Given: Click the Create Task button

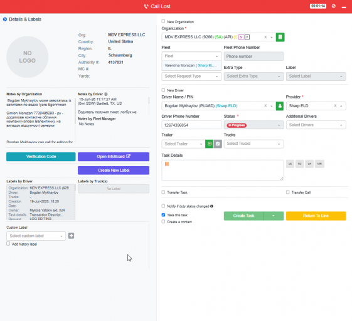Looking at the screenshot, I should pos(243,216).
